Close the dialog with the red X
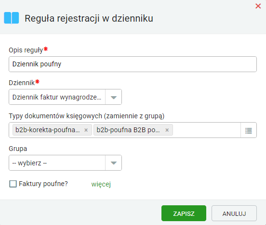 [258, 6]
